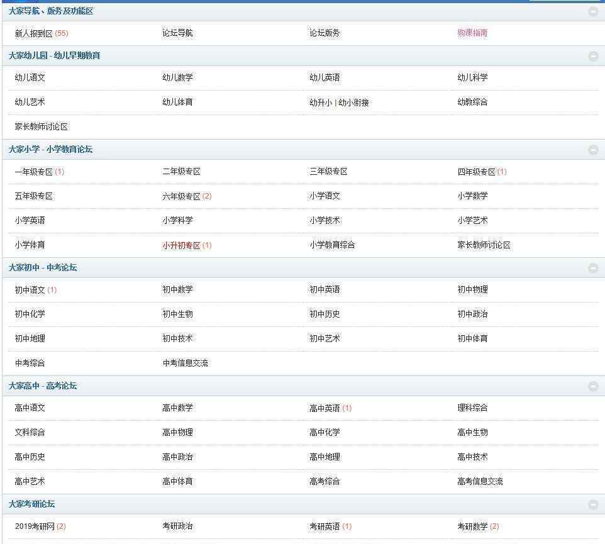Screen dimensions: 605x544
Task: Open the 高中英语 forum
Action: [x=325, y=408]
